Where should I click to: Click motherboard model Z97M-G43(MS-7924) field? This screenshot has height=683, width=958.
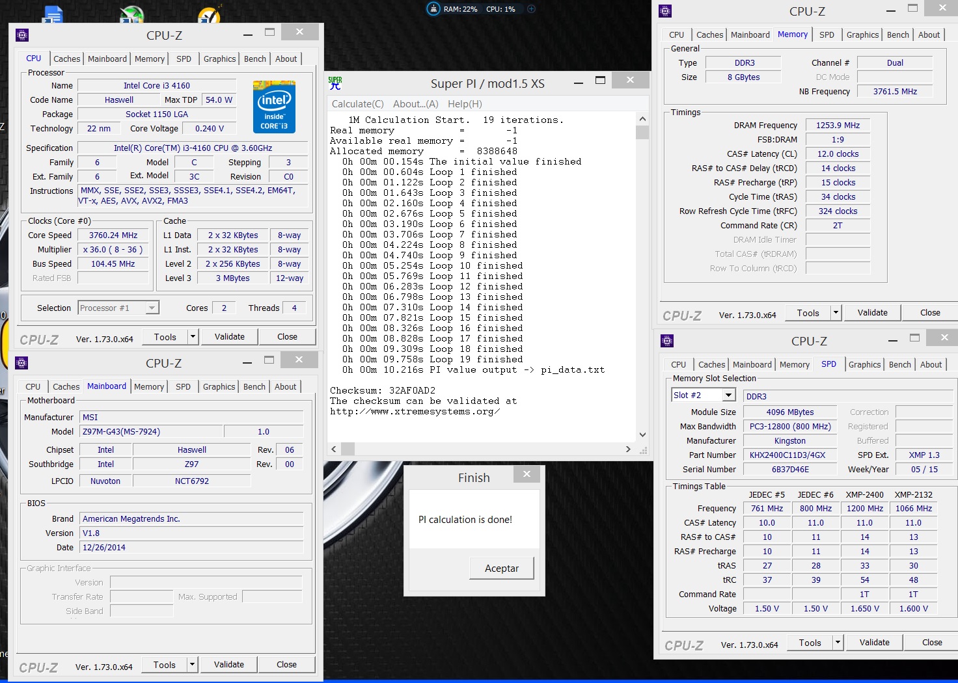click(x=151, y=432)
